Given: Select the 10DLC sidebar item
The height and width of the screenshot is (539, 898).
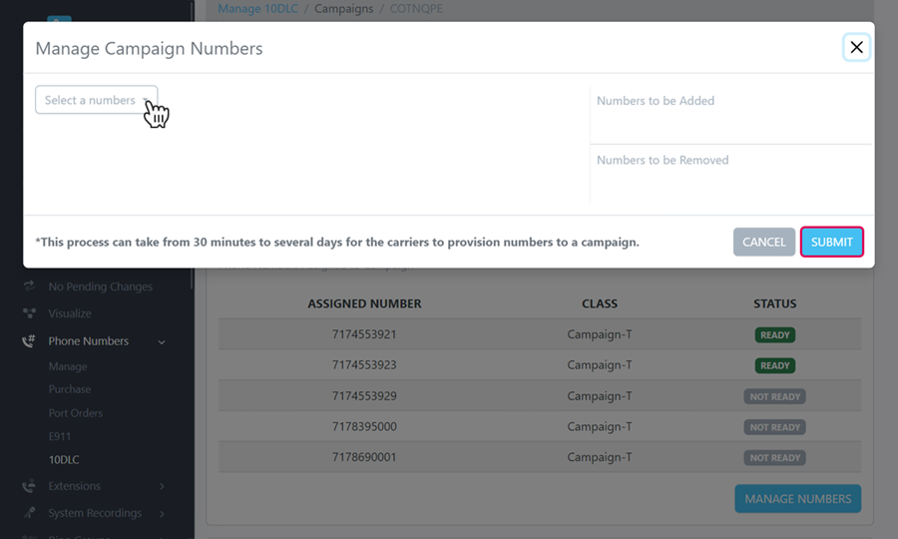Looking at the screenshot, I should tap(64, 460).
